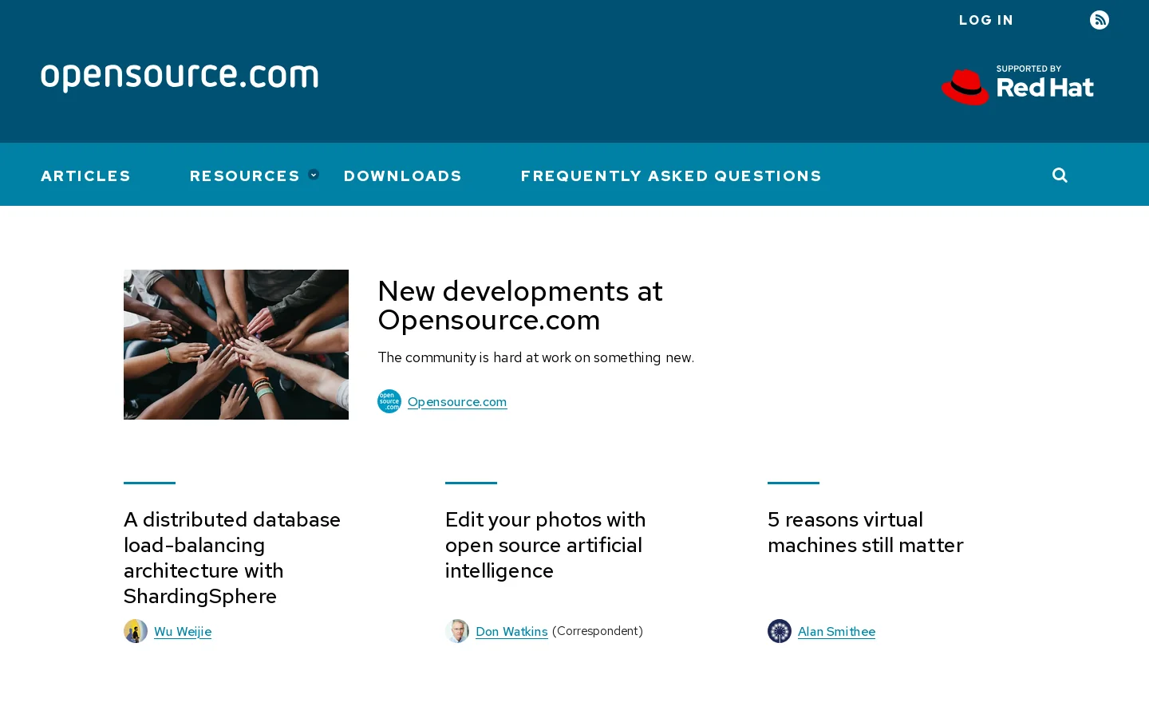Image resolution: width=1149 pixels, height=718 pixels.
Task: Click the Red Hat logo
Action: pos(1017,85)
